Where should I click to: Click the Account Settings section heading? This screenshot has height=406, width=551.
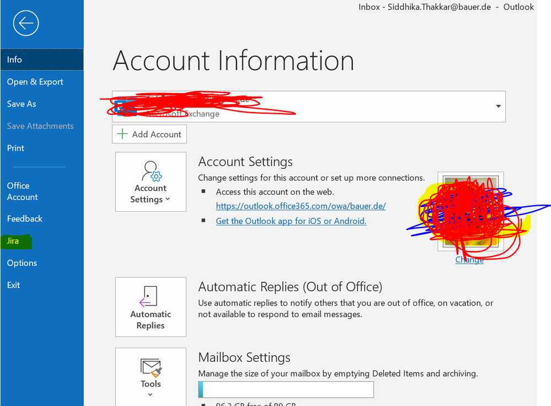coord(245,162)
